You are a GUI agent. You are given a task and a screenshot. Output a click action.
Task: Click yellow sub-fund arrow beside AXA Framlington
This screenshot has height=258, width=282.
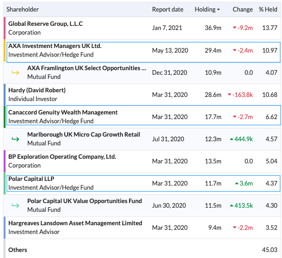pyautogui.click(x=15, y=72)
